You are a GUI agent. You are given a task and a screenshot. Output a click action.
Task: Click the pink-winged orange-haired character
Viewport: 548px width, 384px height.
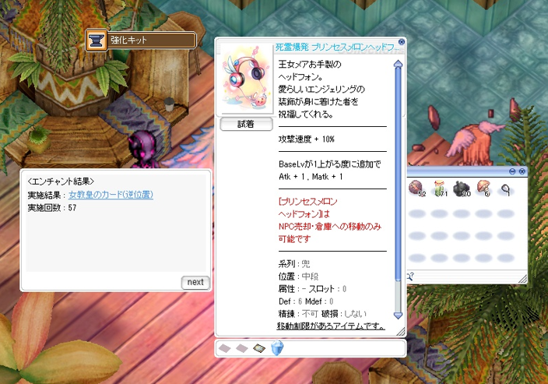(476, 143)
